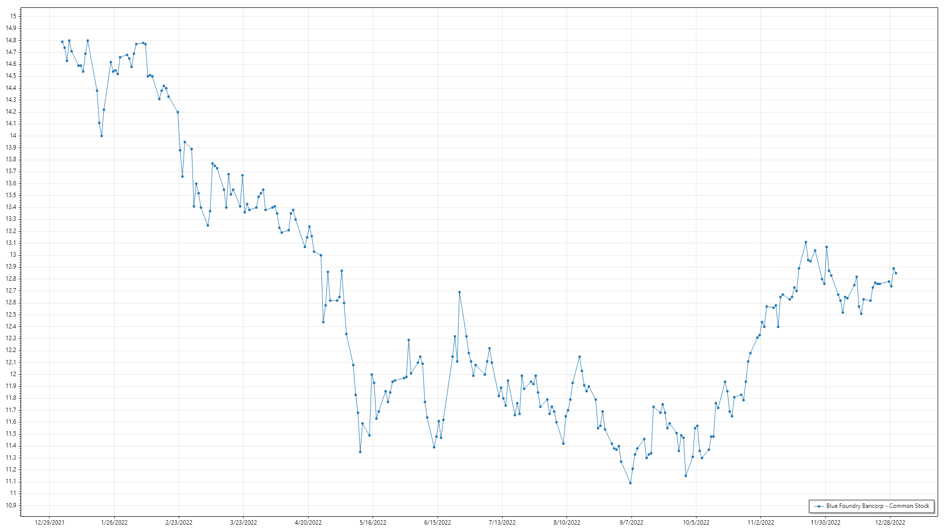Click the 15 value on the y-axis
This screenshot has height=531, width=945.
click(x=13, y=16)
